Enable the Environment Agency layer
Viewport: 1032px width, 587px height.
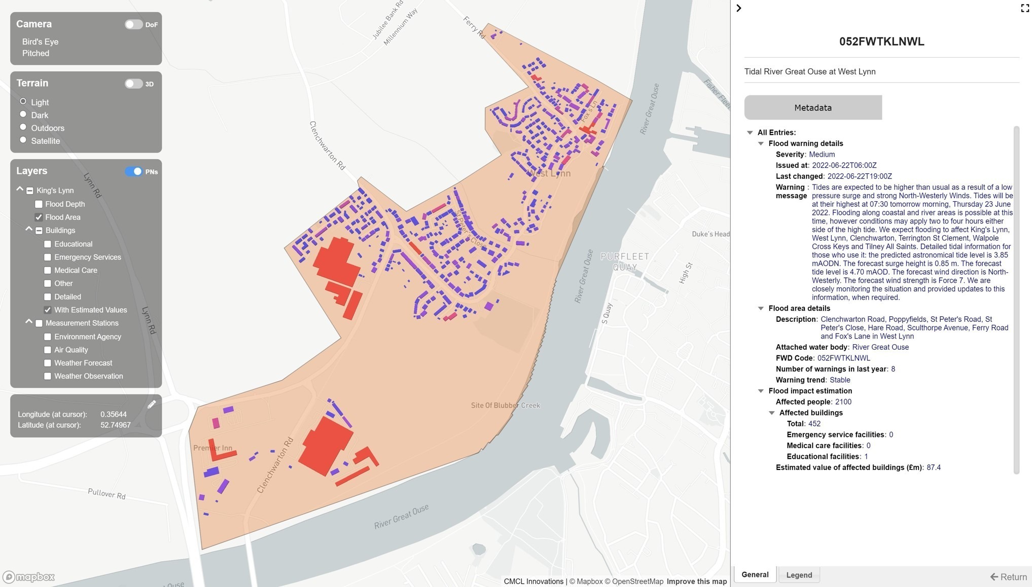pos(48,337)
